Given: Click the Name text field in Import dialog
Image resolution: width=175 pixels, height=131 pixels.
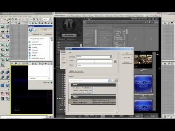Looking at the screenshot, I should point(94,65).
